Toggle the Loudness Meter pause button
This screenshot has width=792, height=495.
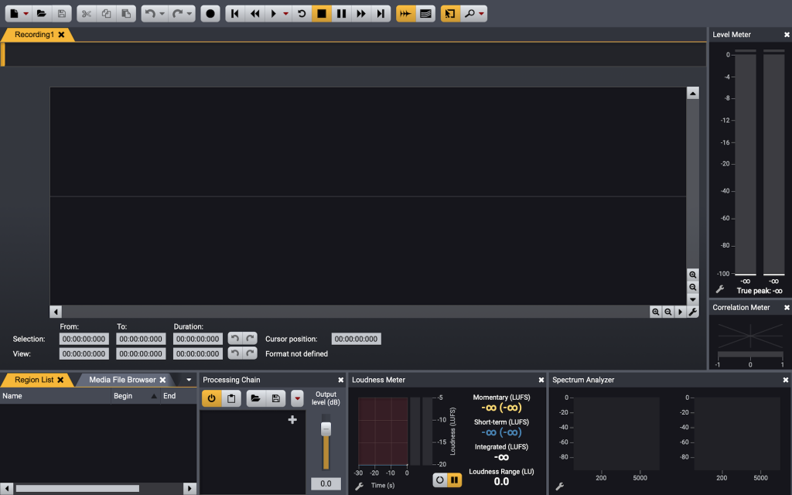(455, 480)
